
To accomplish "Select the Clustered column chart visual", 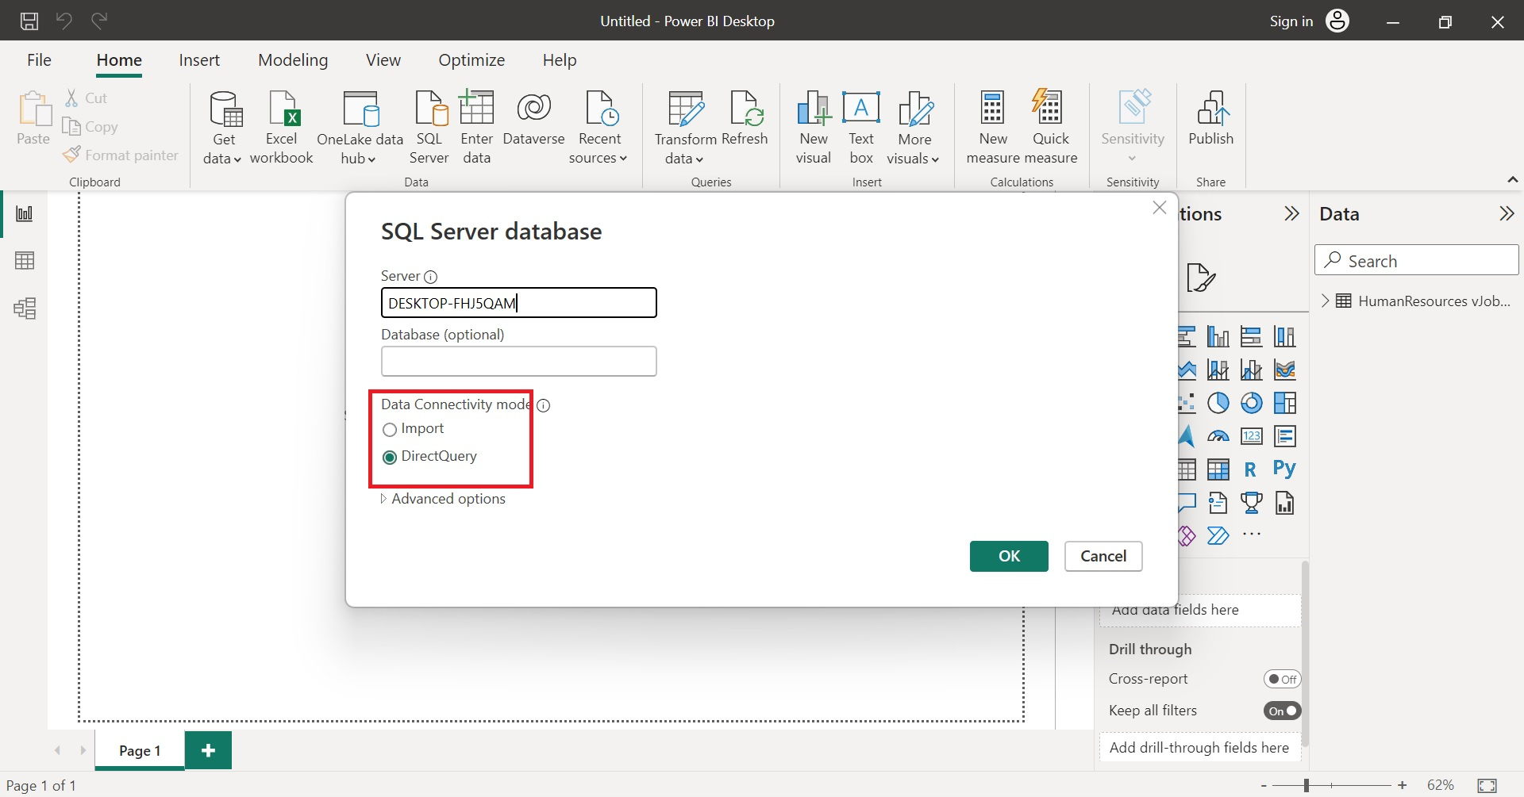I will tap(1218, 336).
